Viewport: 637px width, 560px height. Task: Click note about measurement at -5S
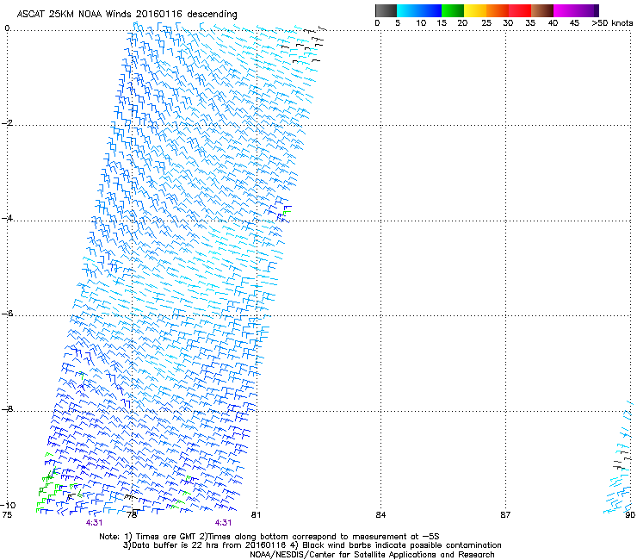click(319, 537)
